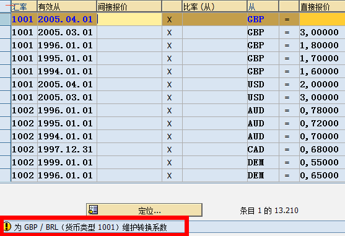Click the 条目 1 的 13.210 entry counter

point(269,211)
